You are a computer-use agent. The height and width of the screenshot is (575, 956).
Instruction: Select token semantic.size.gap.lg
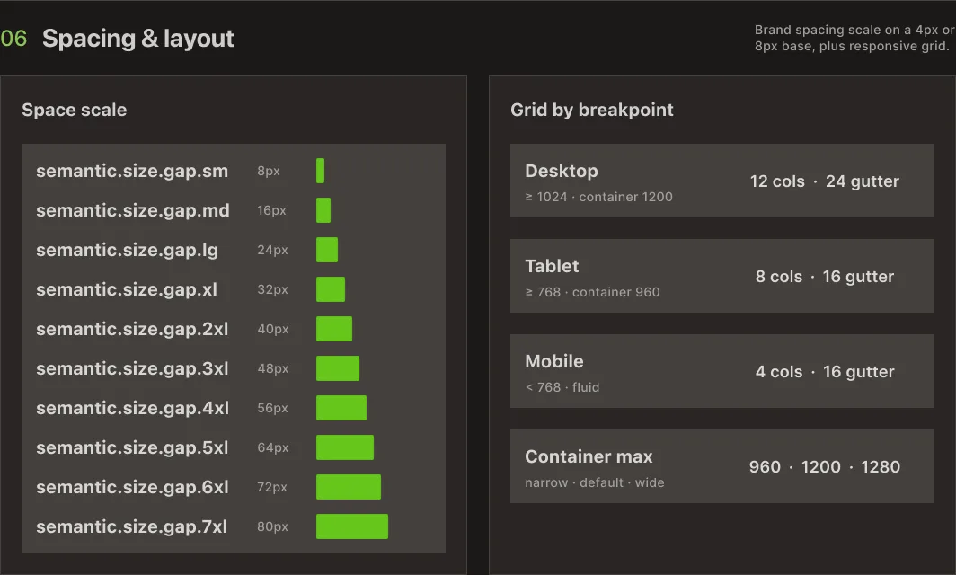point(127,250)
